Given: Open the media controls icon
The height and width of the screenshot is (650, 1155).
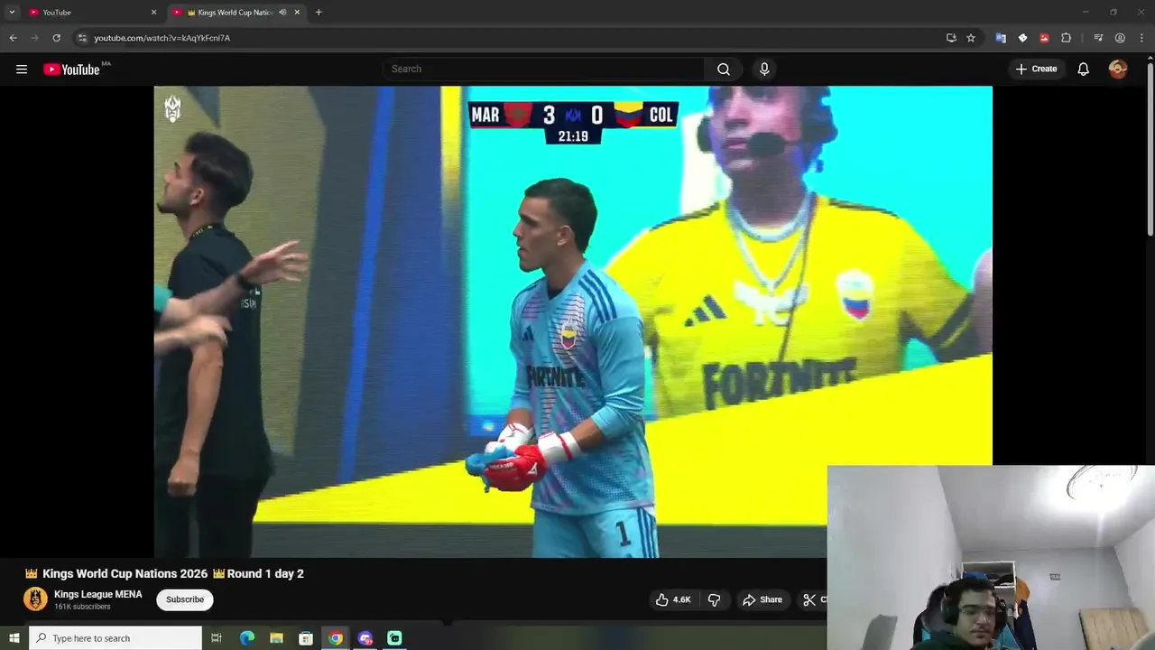Looking at the screenshot, I should (x=1098, y=38).
